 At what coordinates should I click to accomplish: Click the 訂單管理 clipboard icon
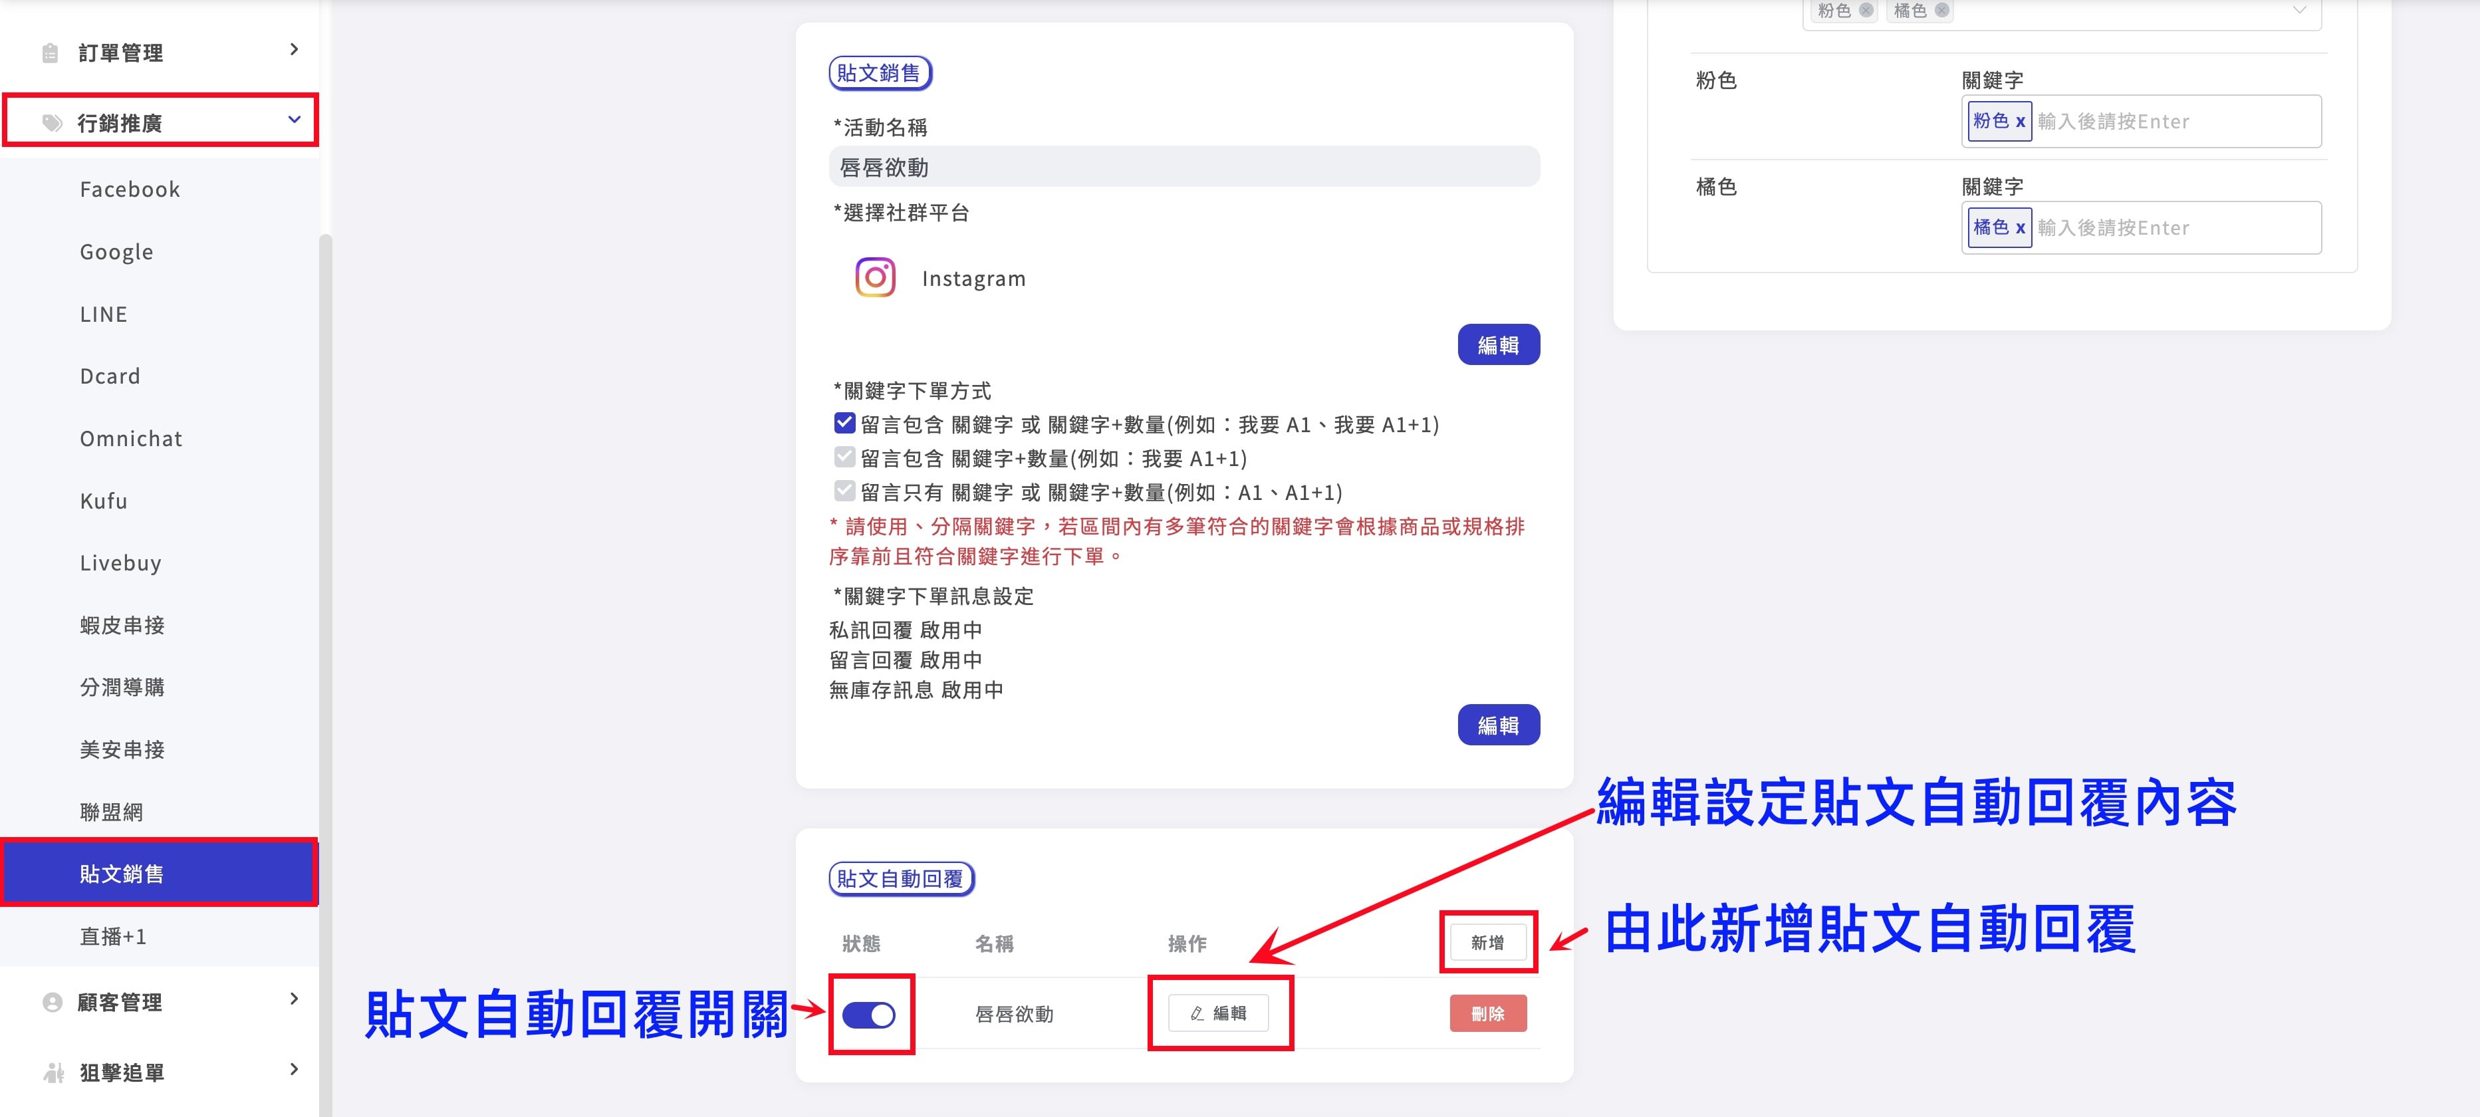[50, 53]
